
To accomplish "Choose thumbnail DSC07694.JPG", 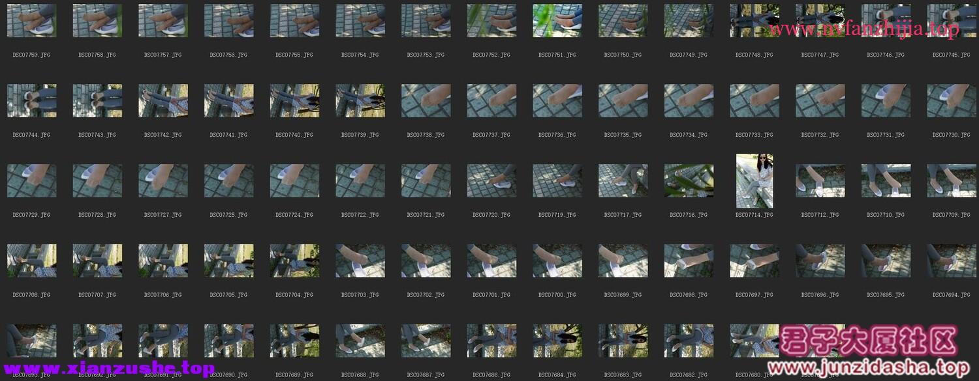I will pos(952,261).
